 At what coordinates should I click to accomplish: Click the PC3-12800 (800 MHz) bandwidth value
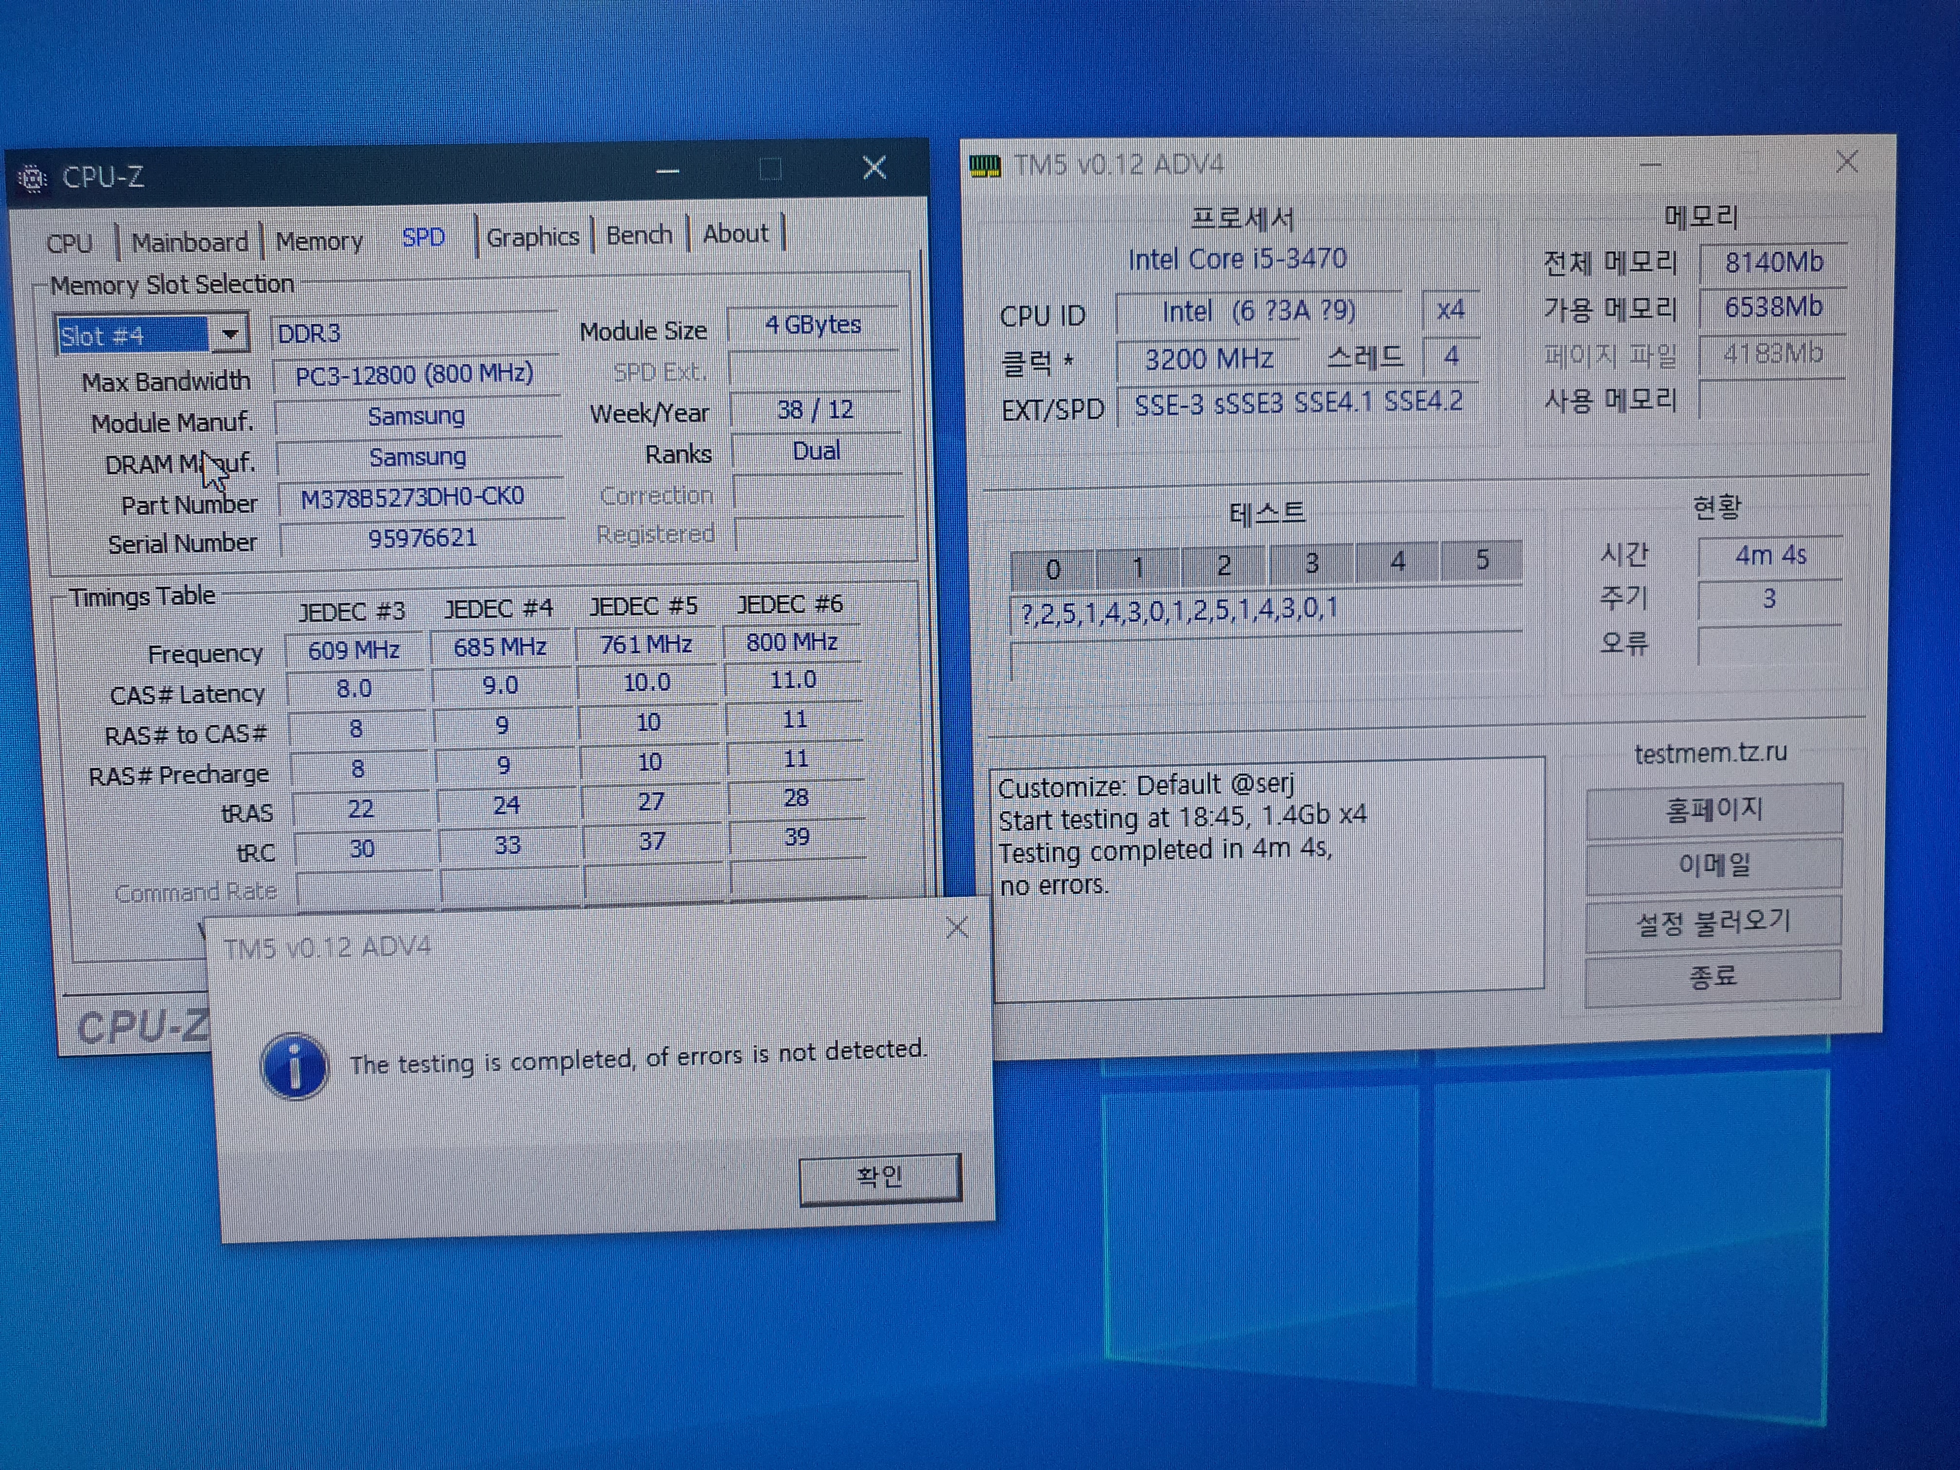tap(416, 375)
